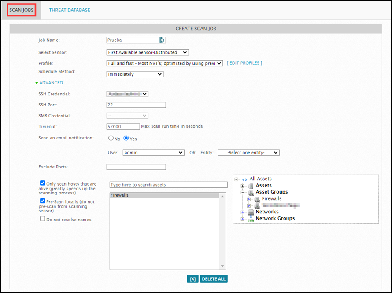Click the Networks icon in tree
392x293 pixels.
click(251, 212)
